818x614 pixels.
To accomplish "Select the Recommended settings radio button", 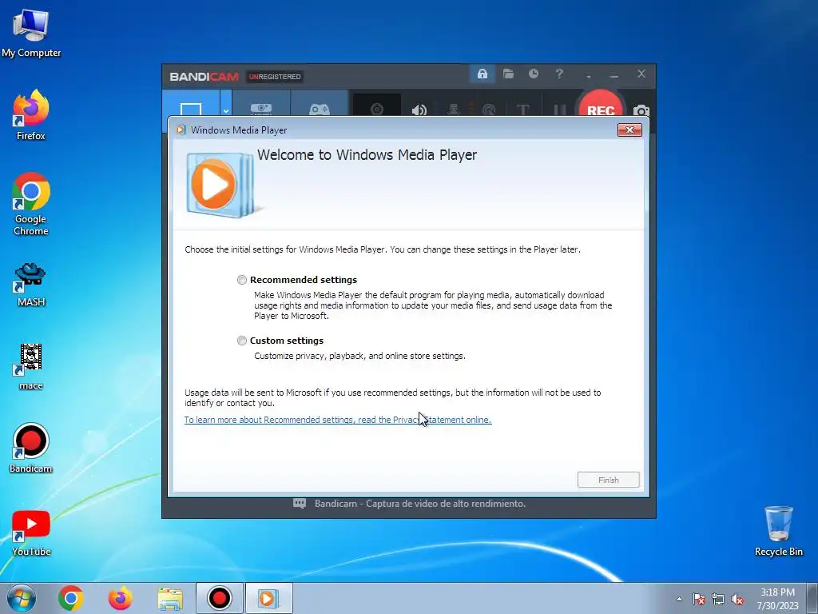I will click(241, 280).
